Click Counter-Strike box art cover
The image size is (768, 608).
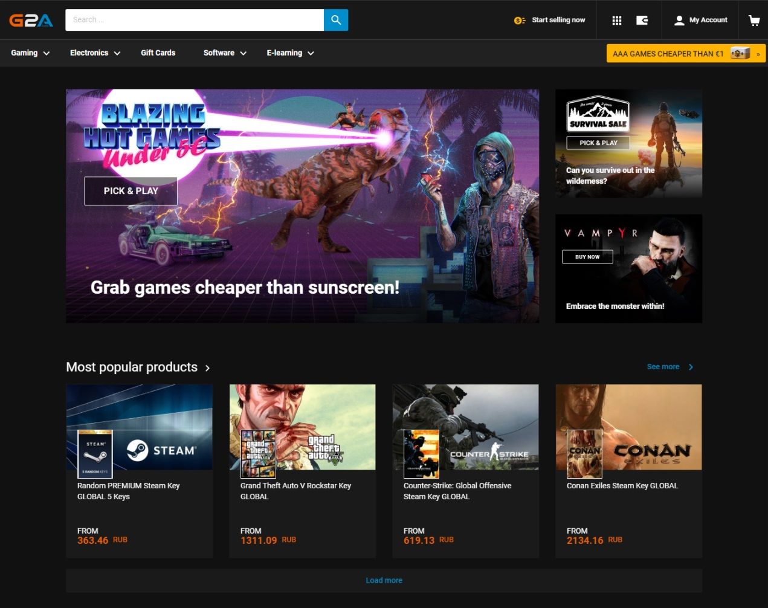click(422, 454)
